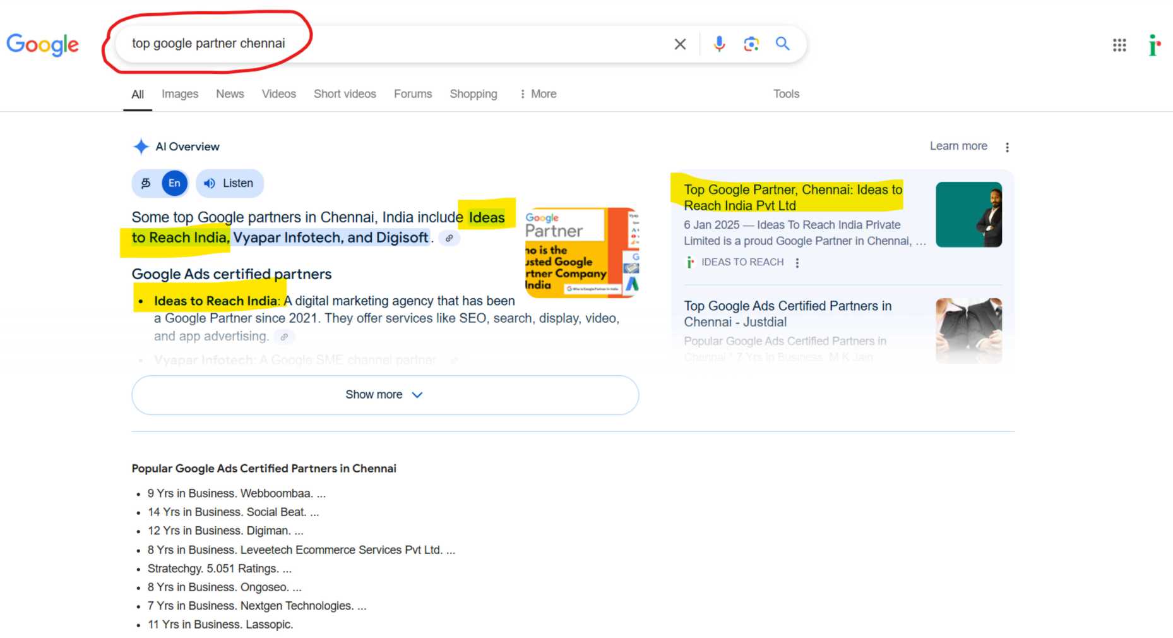This screenshot has height=638, width=1173.
Task: Click the Google Partner image thumbnail
Action: (x=580, y=251)
